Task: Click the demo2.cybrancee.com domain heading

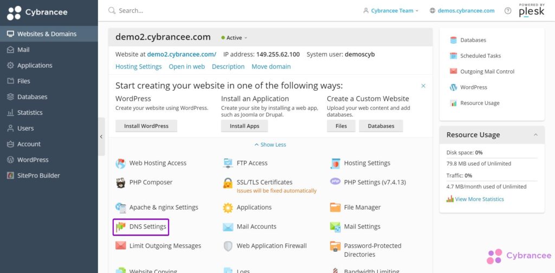Action: click(x=163, y=37)
